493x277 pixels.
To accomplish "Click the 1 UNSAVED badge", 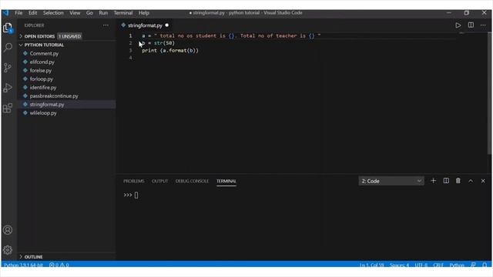I will pyautogui.click(x=70, y=36).
